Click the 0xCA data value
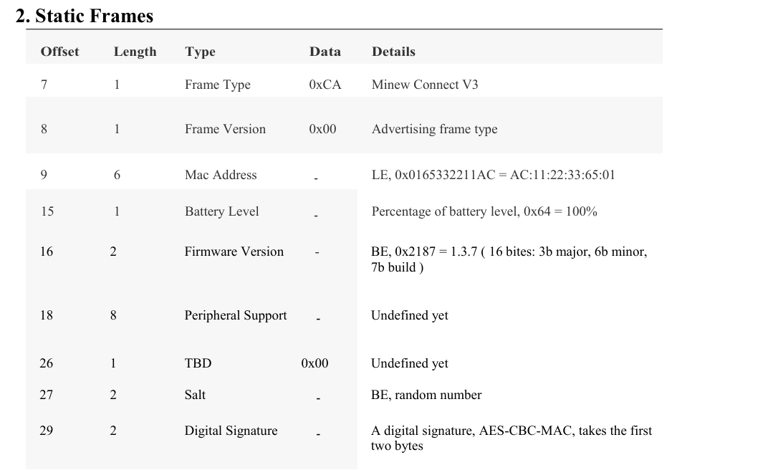 [x=325, y=85]
